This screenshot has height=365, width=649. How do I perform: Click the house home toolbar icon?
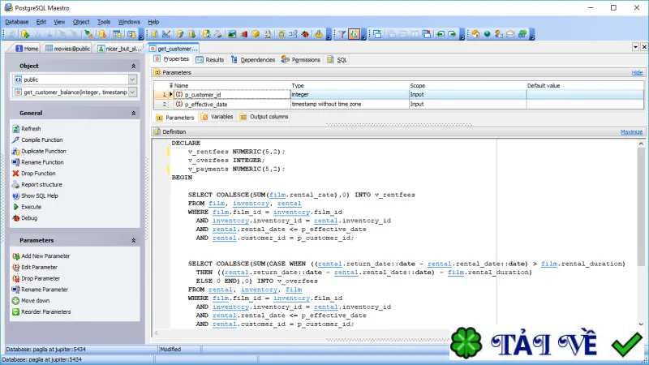(x=475, y=34)
